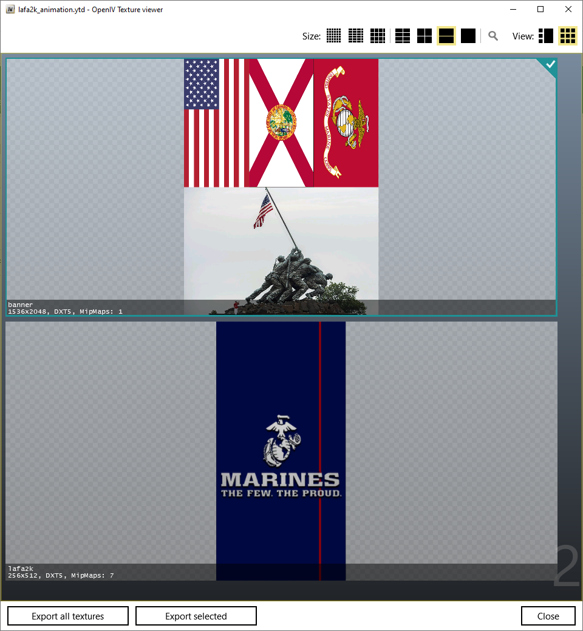Click Export all textures button
Image resolution: width=583 pixels, height=631 pixels.
(x=67, y=616)
